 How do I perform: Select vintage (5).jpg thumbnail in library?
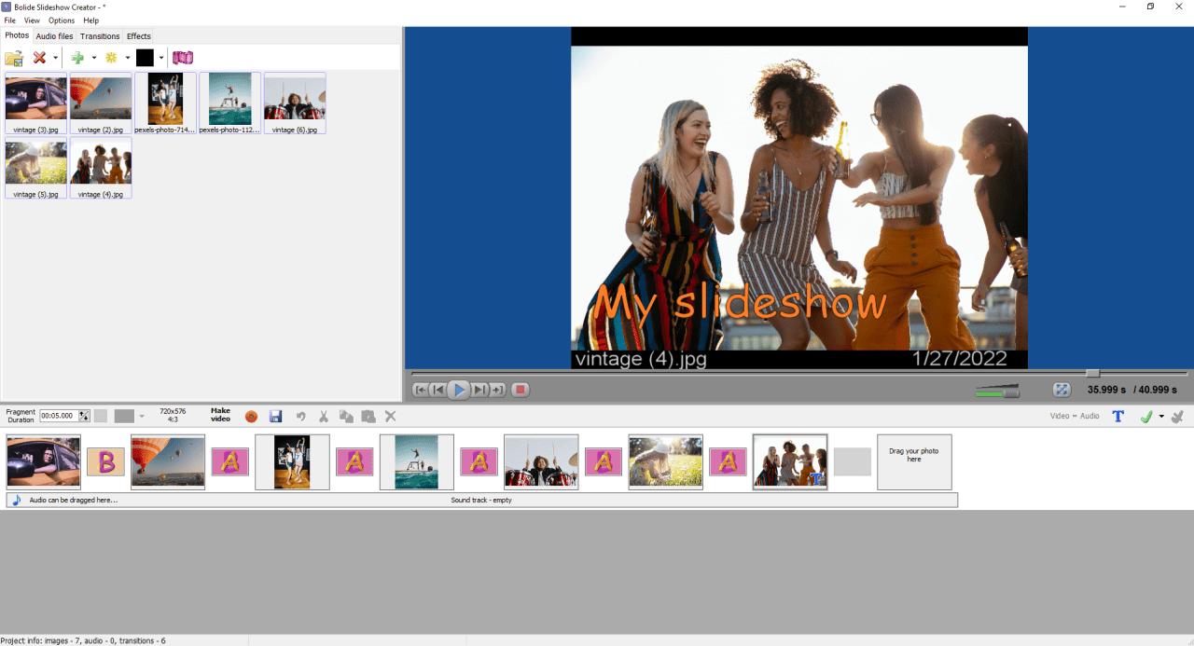click(36, 168)
